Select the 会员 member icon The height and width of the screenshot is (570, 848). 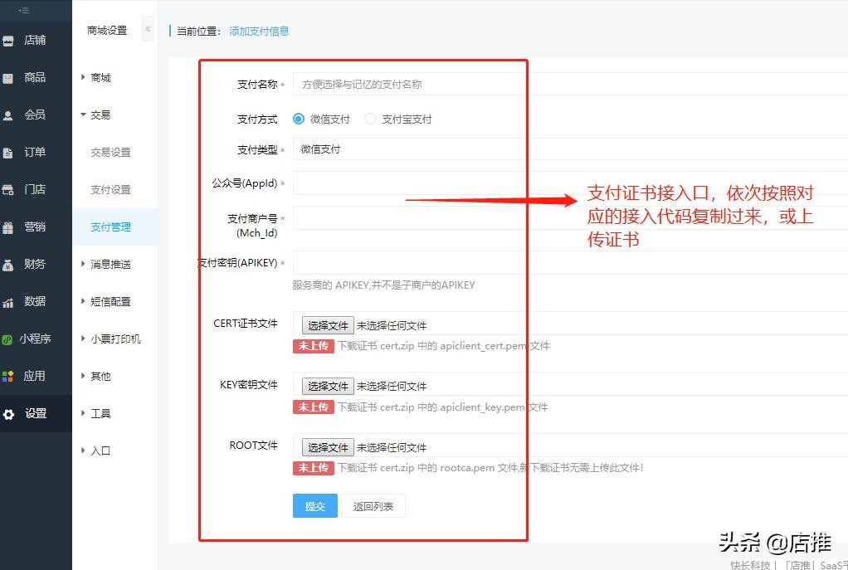(x=8, y=115)
